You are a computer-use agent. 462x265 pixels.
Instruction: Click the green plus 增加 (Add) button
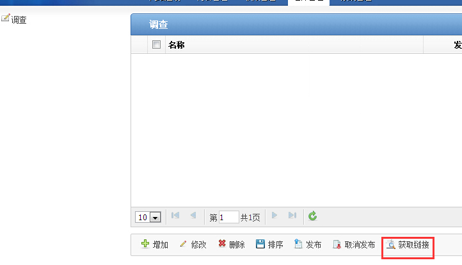click(x=154, y=245)
